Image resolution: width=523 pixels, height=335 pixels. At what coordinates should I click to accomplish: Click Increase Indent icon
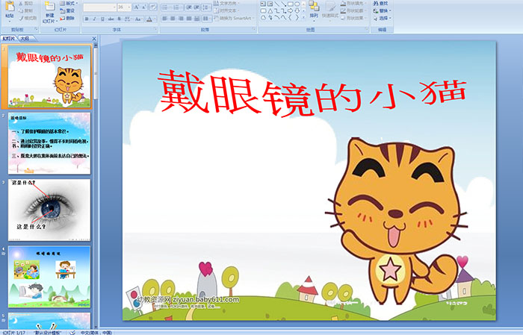(x=196, y=7)
